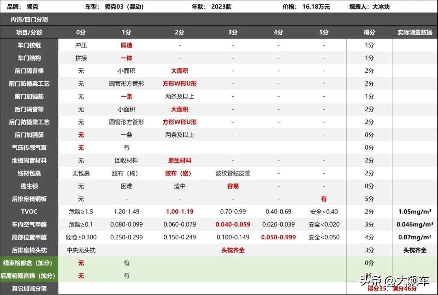
Task: Click the 拼接 cell
Action: pos(81,58)
